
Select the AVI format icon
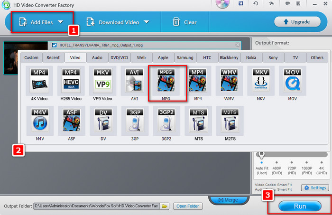[x=134, y=81]
